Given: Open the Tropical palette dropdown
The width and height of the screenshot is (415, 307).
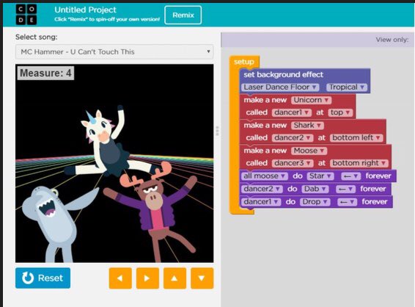Looking at the screenshot, I should (x=347, y=87).
